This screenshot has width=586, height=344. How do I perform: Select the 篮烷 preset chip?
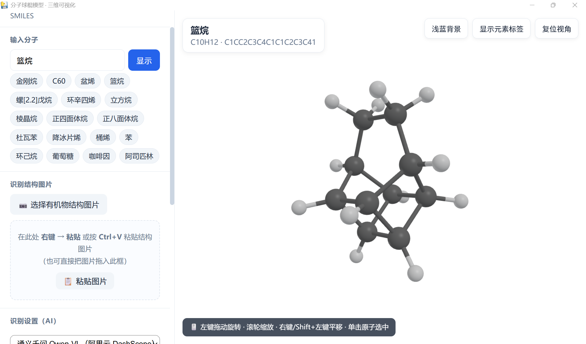pos(117,81)
